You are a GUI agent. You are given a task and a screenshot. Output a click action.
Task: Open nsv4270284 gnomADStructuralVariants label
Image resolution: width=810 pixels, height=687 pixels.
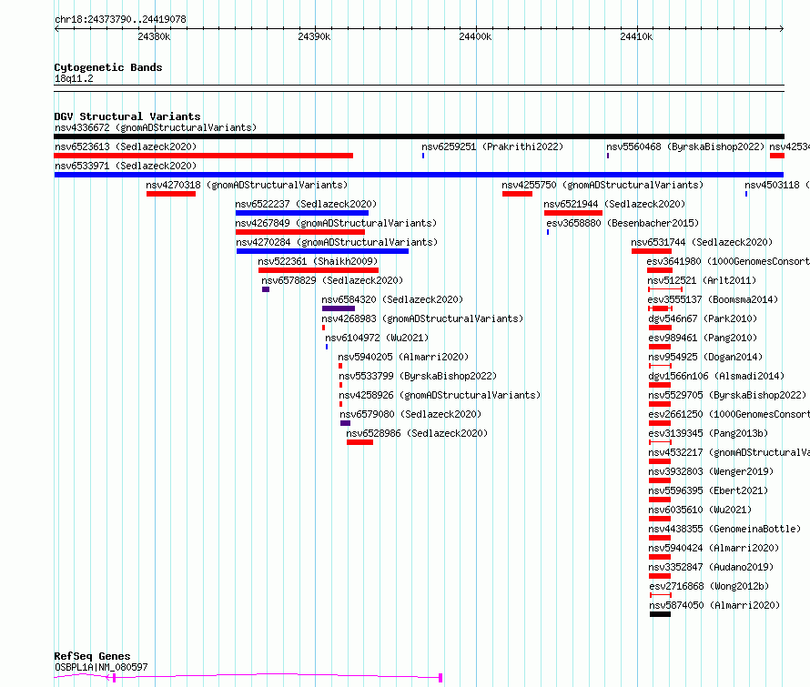coord(337,242)
